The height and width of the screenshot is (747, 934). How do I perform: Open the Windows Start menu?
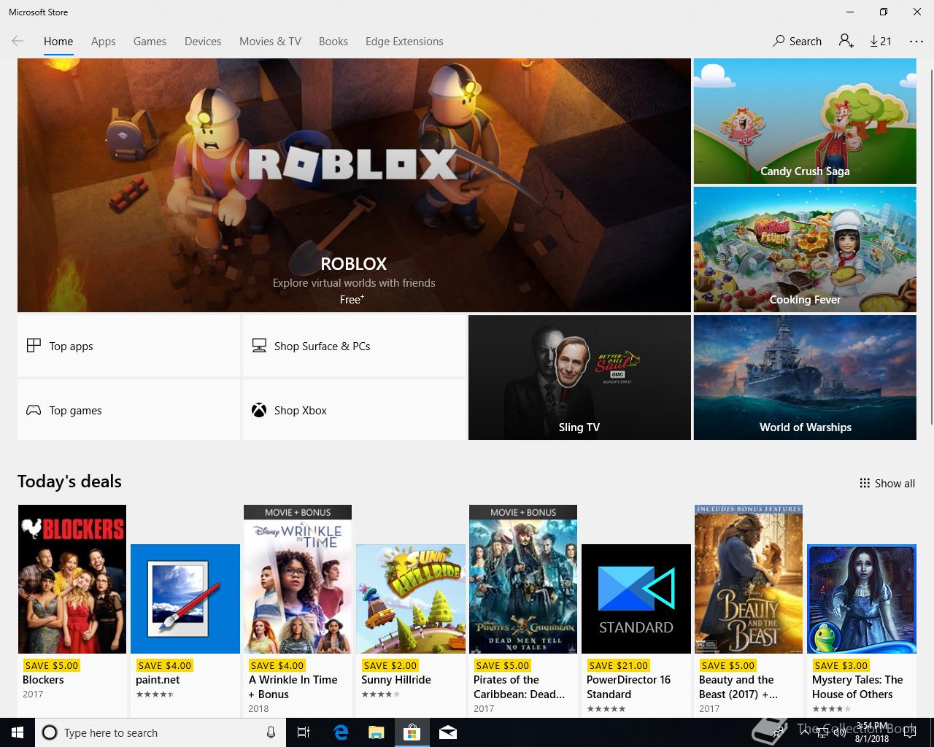tap(18, 732)
